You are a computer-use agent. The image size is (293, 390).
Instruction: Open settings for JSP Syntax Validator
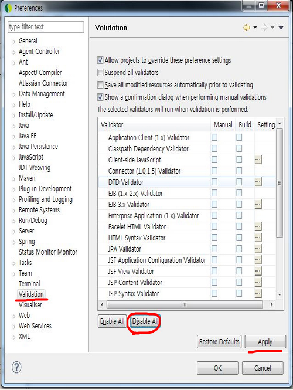258,293
